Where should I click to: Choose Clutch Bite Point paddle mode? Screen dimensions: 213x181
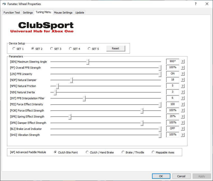pos(66,152)
